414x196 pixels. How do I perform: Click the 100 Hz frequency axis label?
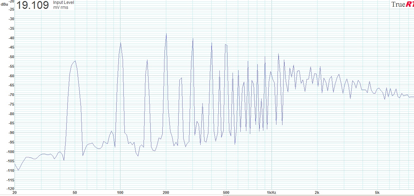click(x=121, y=193)
